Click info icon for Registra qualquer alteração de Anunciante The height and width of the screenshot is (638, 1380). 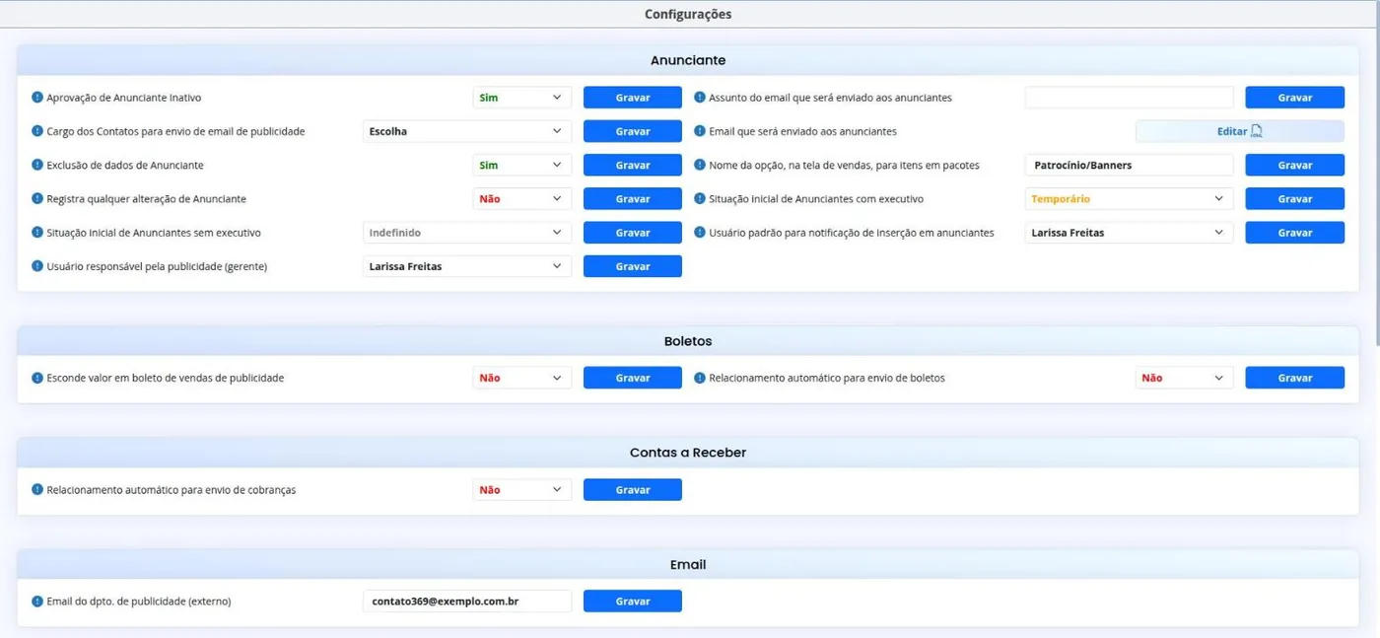[37, 198]
